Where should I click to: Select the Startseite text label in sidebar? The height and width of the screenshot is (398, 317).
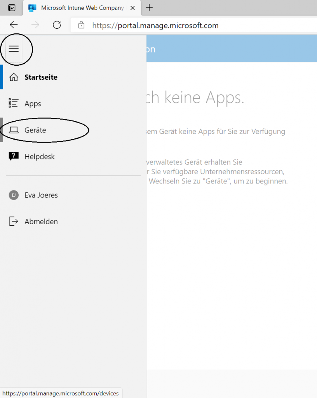(41, 77)
